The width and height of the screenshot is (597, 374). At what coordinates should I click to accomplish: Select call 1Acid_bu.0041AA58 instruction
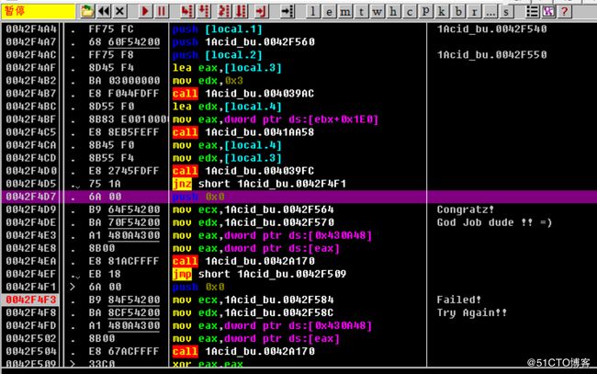point(243,132)
